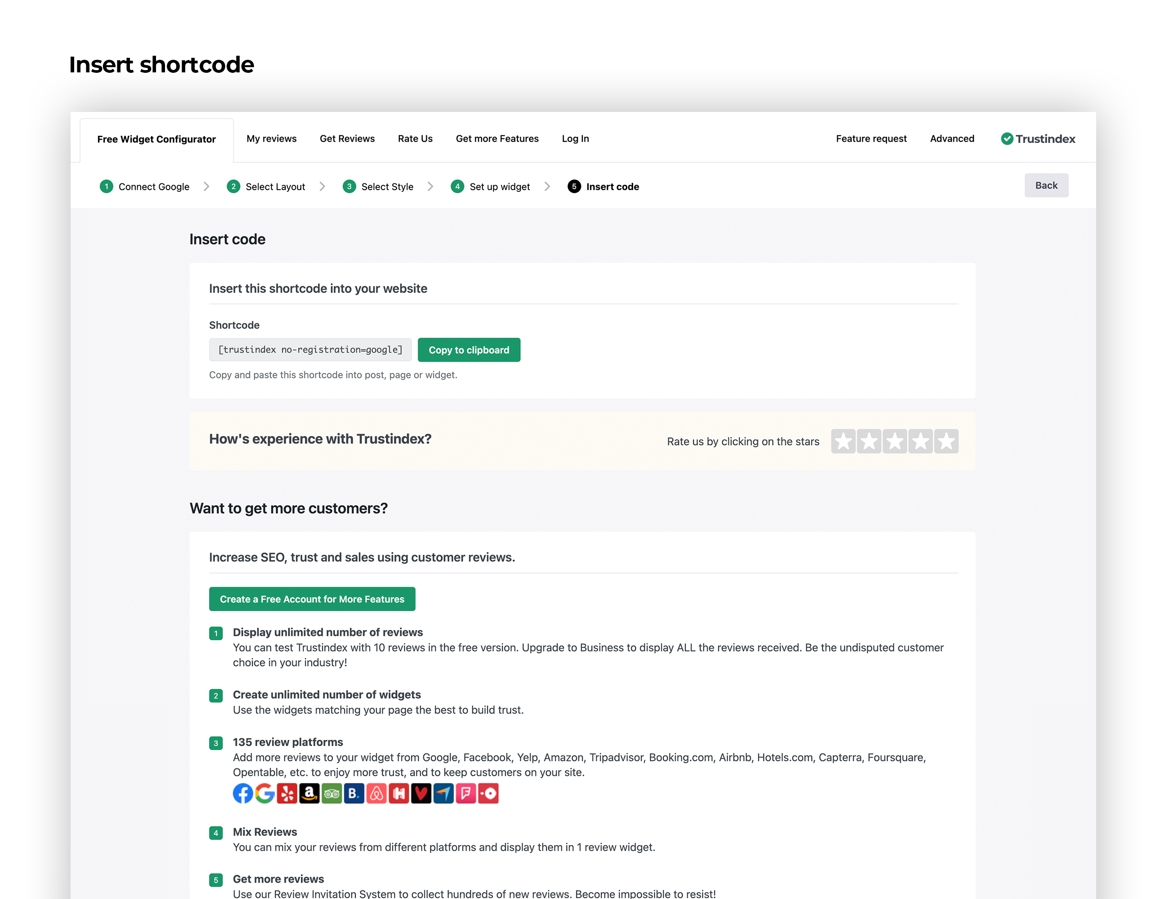Click the Amazon platform icon
1169x899 pixels.
click(x=309, y=793)
